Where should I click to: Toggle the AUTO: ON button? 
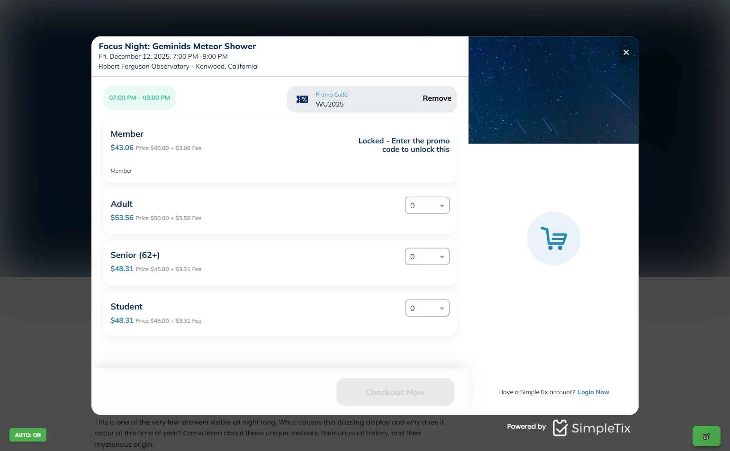coord(28,435)
